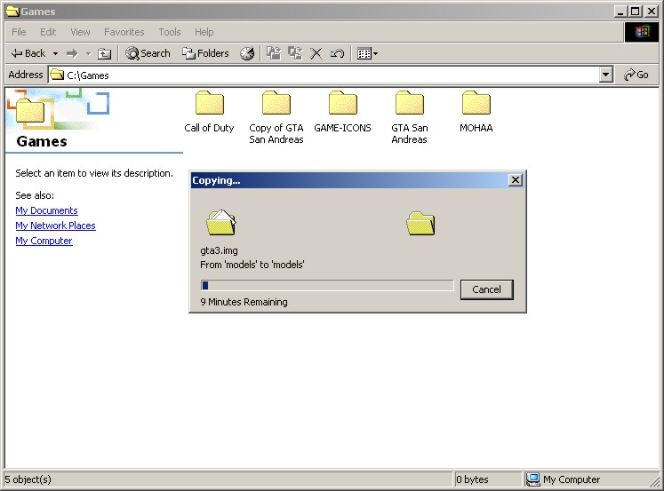Close the Copying dialog

(x=515, y=180)
